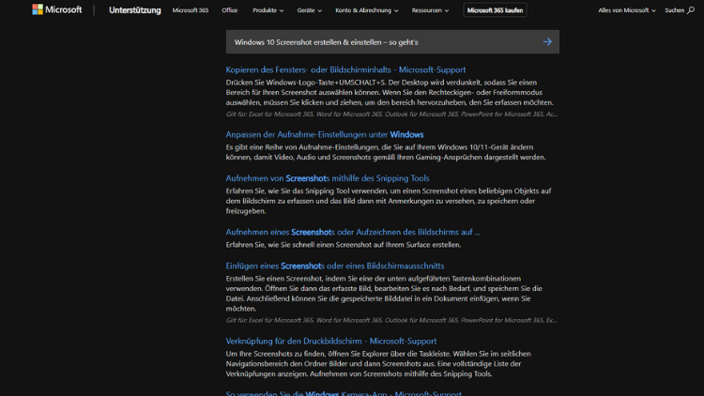Open Verknüpfung für den Druckbildschirm result
The height and width of the screenshot is (396, 704).
pyautogui.click(x=331, y=342)
